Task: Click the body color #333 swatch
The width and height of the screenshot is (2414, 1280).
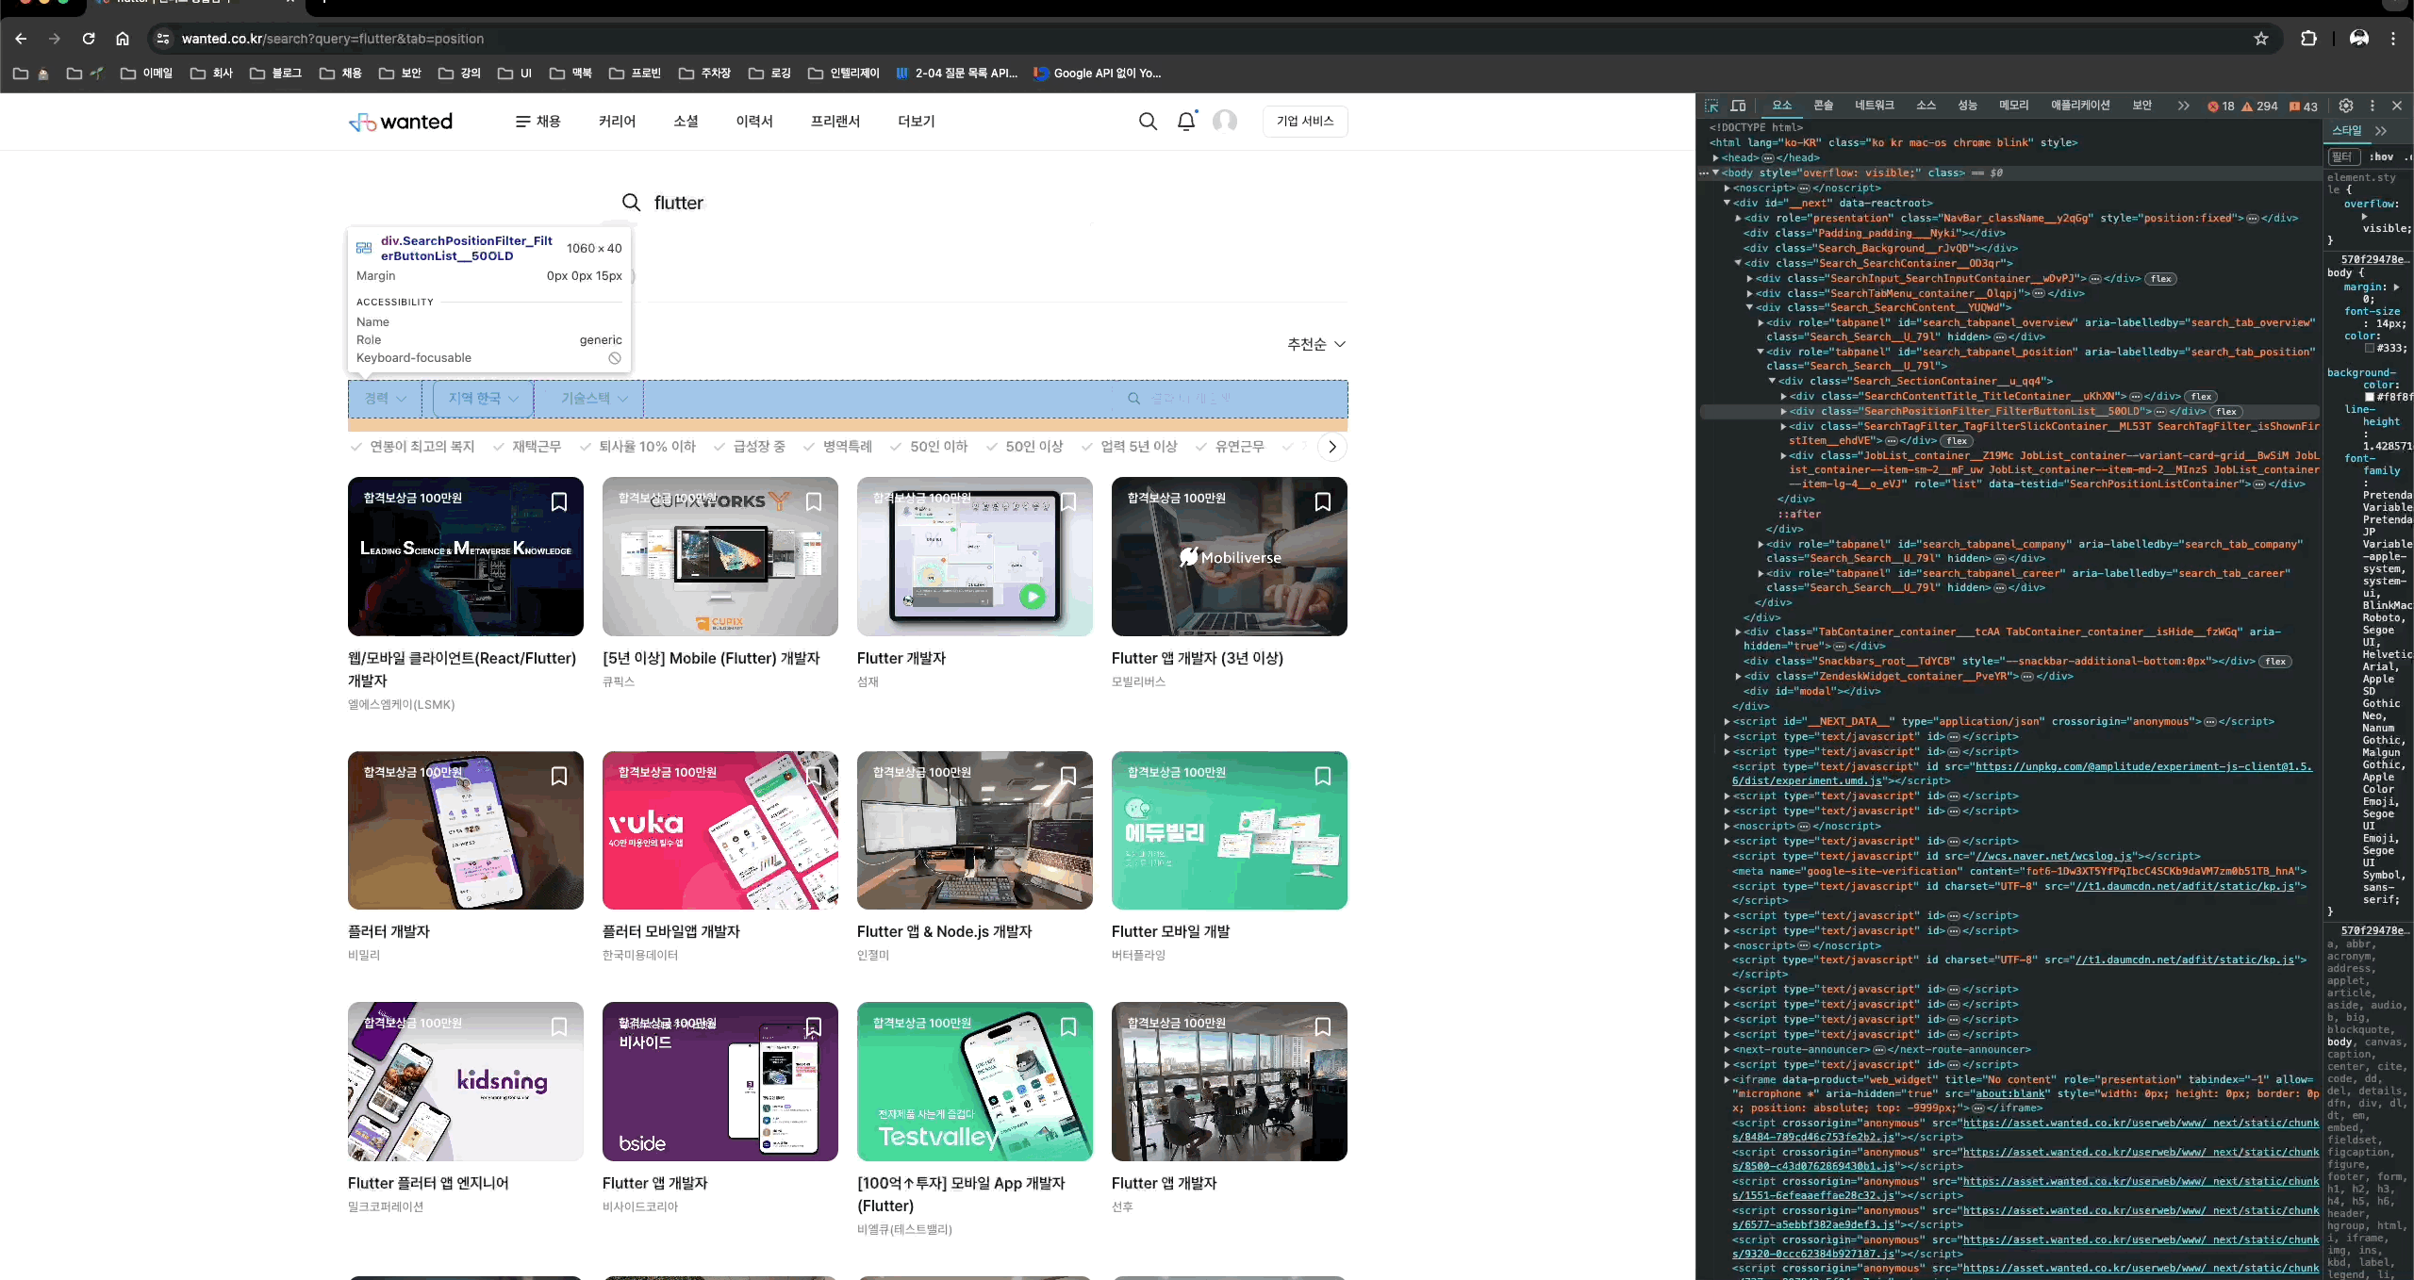Action: (2370, 349)
